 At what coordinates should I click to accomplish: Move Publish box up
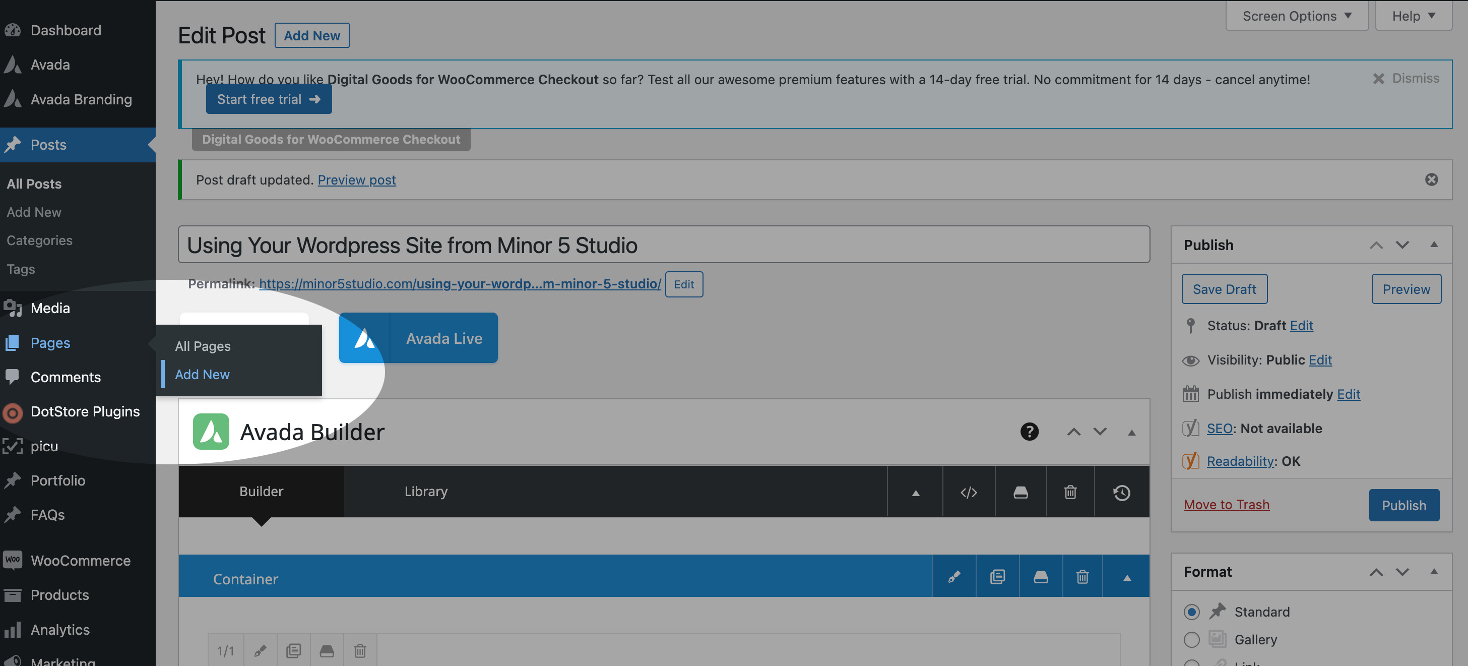pos(1376,245)
